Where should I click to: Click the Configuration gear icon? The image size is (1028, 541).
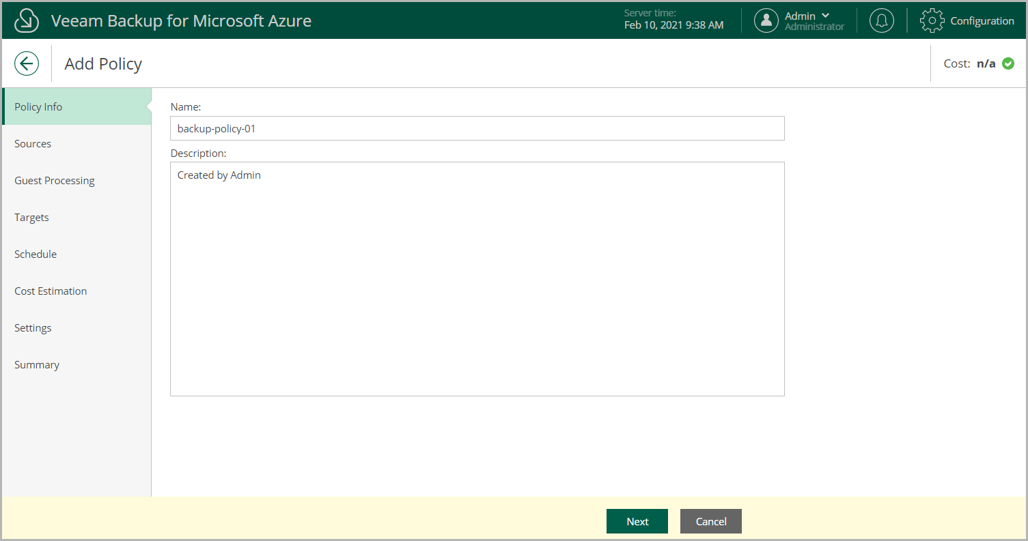pyautogui.click(x=932, y=20)
